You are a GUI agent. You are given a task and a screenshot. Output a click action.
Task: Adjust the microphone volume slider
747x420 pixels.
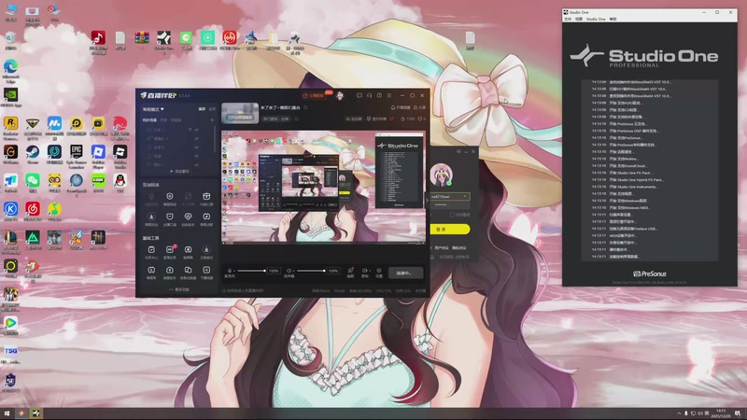click(x=251, y=271)
